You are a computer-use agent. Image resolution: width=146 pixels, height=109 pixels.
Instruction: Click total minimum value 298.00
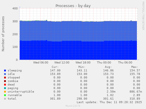pyautogui.click(x=82, y=99)
